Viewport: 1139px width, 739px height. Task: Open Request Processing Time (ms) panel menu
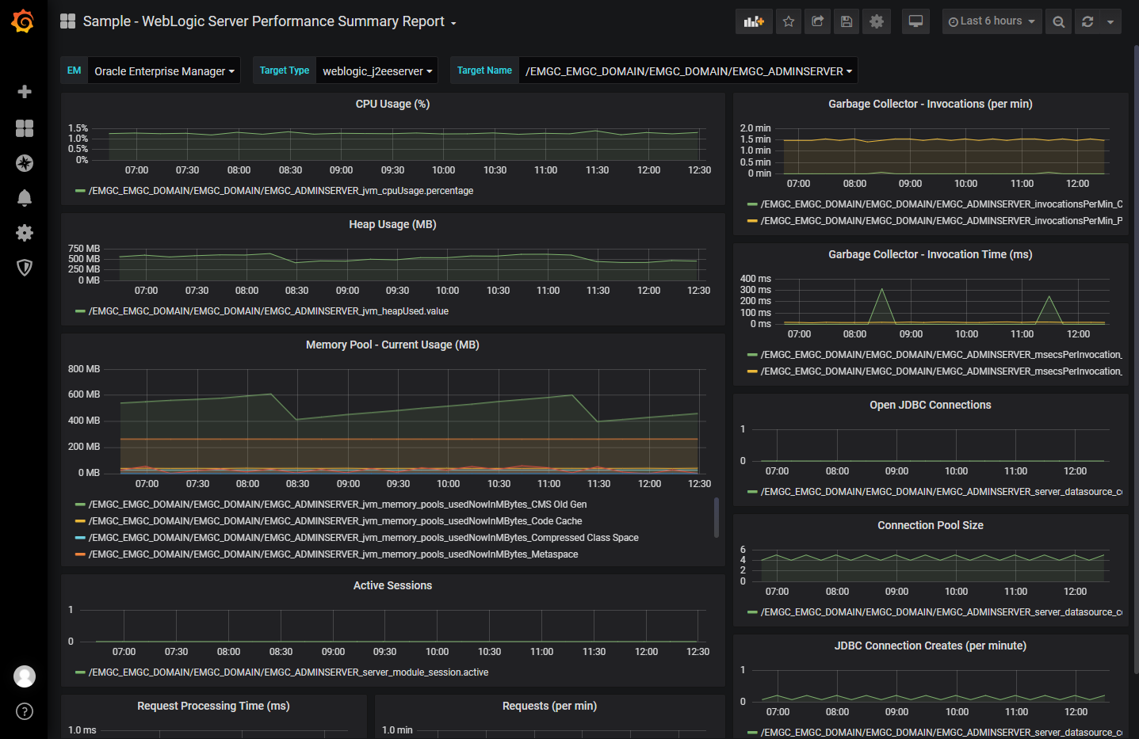click(x=213, y=706)
